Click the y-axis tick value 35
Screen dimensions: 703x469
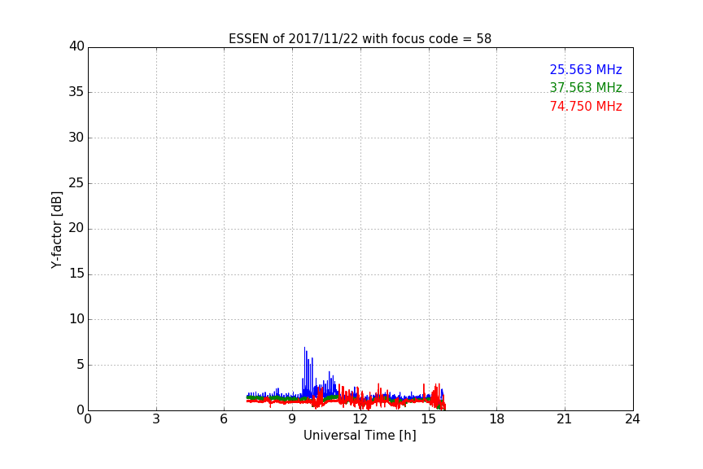point(76,92)
